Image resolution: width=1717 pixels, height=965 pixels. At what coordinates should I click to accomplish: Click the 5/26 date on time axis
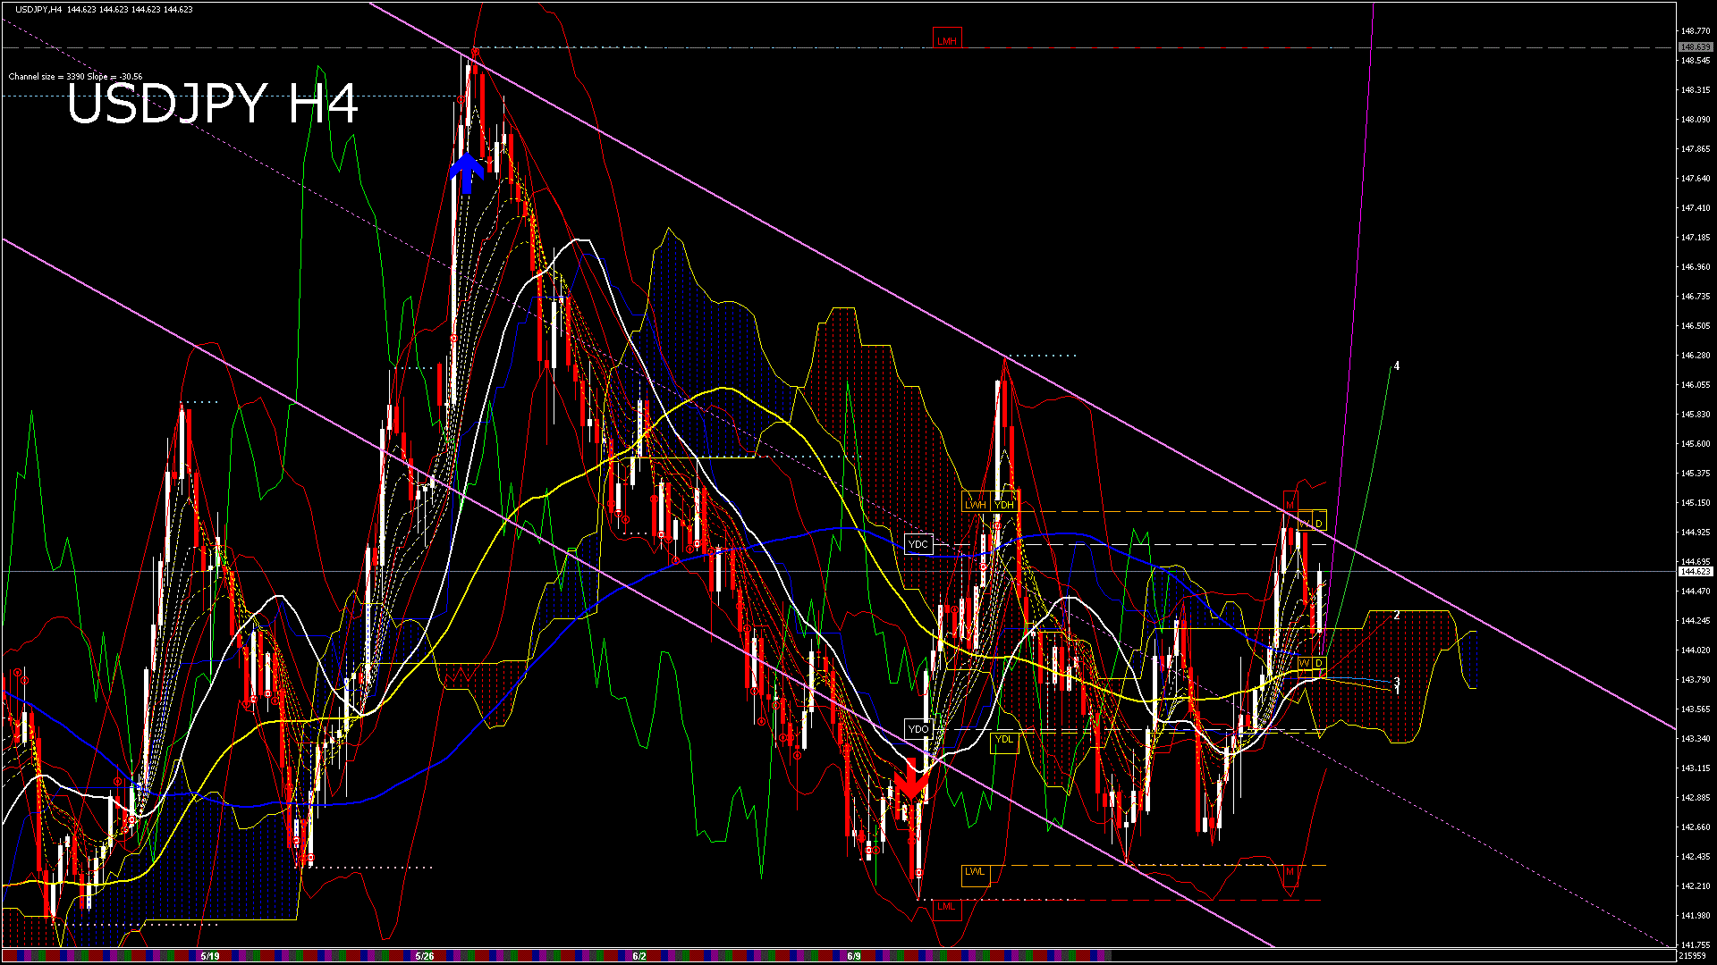click(425, 956)
